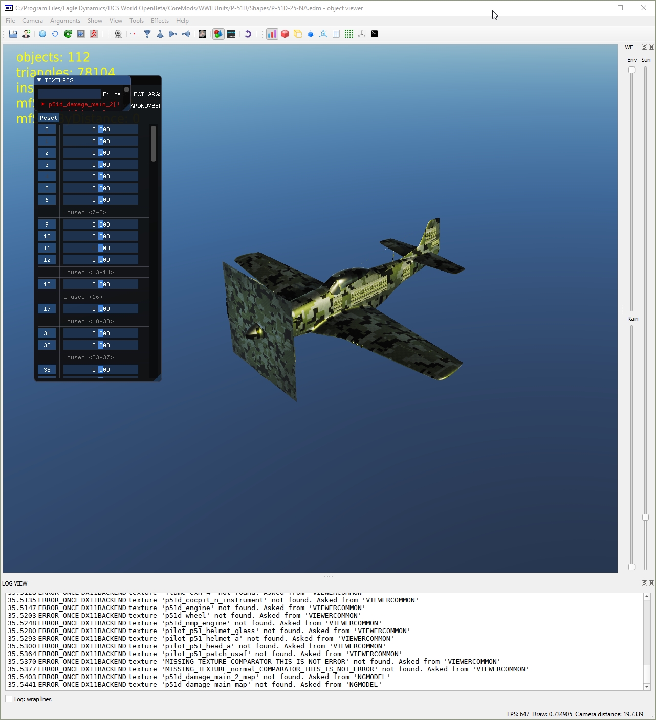The image size is (656, 720).
Task: Click the upward-pointing cone view icon
Action: click(160, 34)
